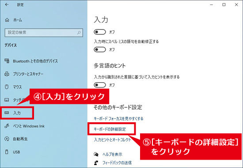
Task: Open 入力ヒントとオートコレクト link
Action: click(113, 140)
